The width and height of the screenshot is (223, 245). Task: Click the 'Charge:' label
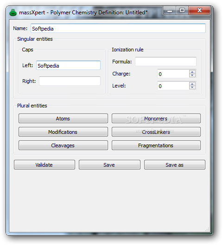coord(121,74)
